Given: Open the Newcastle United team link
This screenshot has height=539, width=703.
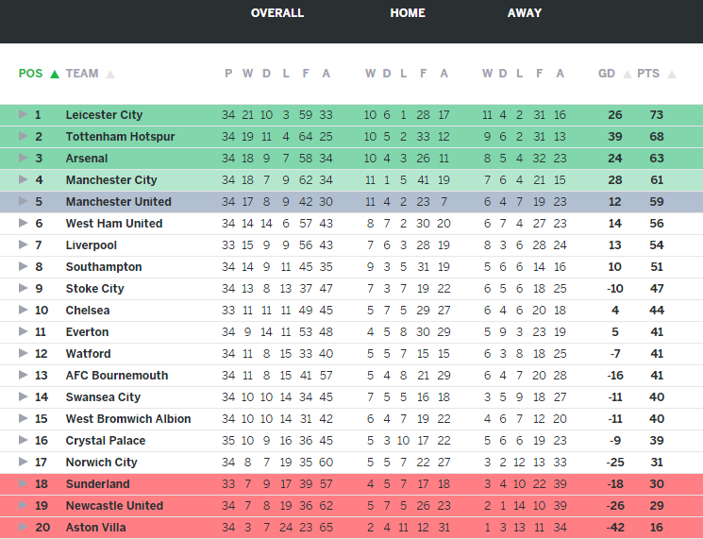Looking at the screenshot, I should coord(114,506).
